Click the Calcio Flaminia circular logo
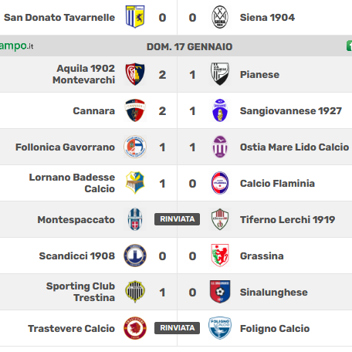 [220, 183]
